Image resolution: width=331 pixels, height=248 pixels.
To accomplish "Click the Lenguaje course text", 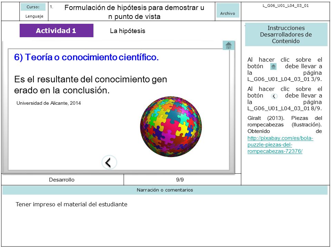I will tap(34, 16).
